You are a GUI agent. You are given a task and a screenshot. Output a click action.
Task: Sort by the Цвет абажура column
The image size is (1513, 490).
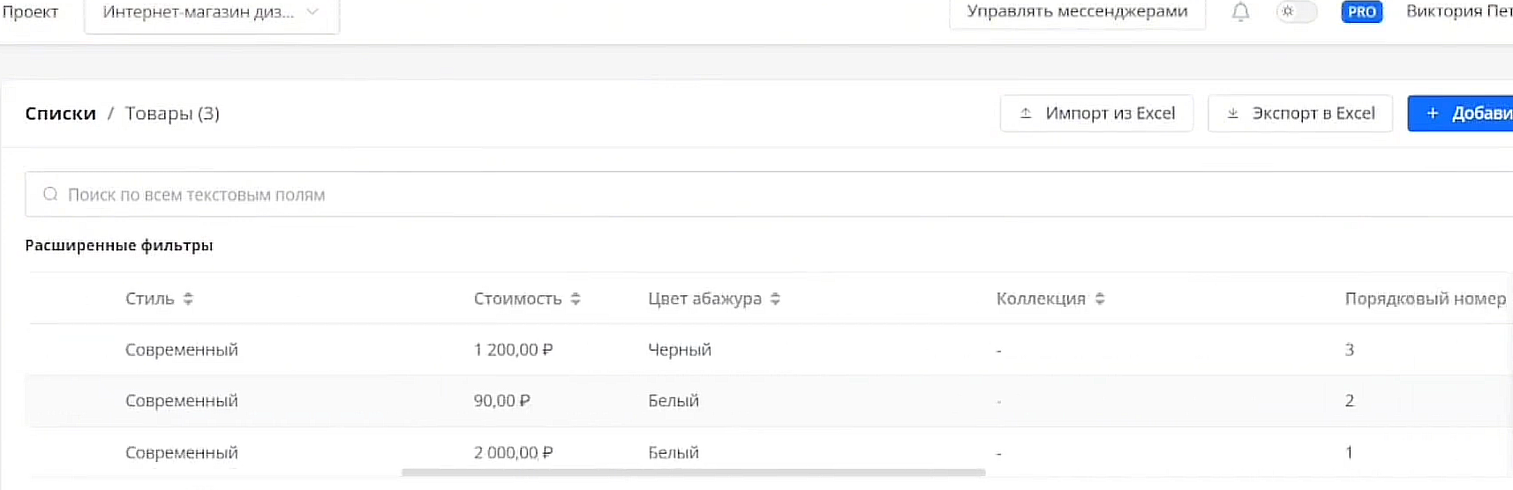[775, 300]
